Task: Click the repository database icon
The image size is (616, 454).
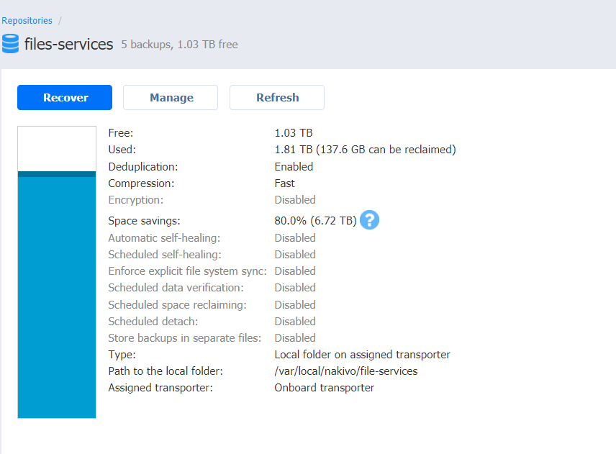Action: click(11, 44)
